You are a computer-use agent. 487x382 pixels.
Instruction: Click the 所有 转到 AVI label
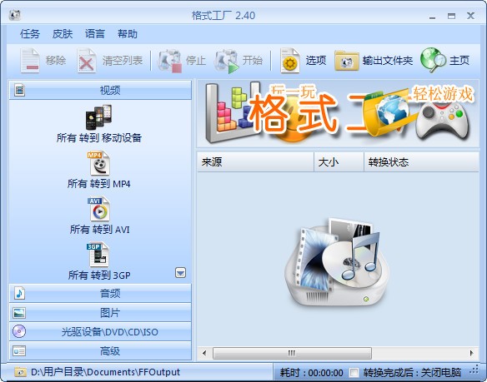click(99, 230)
